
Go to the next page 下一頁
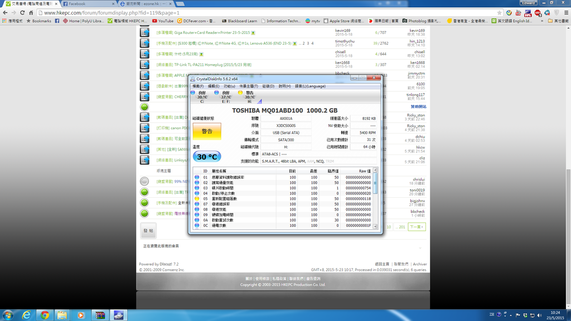click(417, 227)
